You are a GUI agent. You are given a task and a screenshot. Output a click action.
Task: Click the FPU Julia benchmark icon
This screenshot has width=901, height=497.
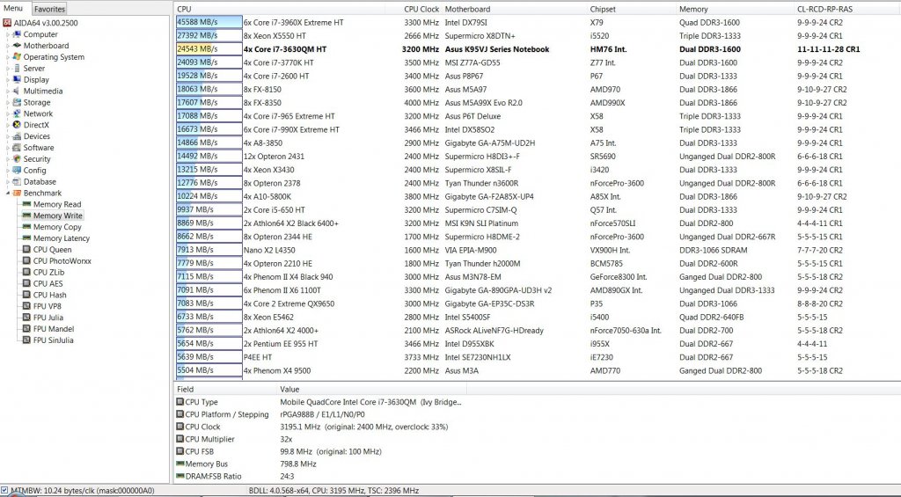(26, 318)
